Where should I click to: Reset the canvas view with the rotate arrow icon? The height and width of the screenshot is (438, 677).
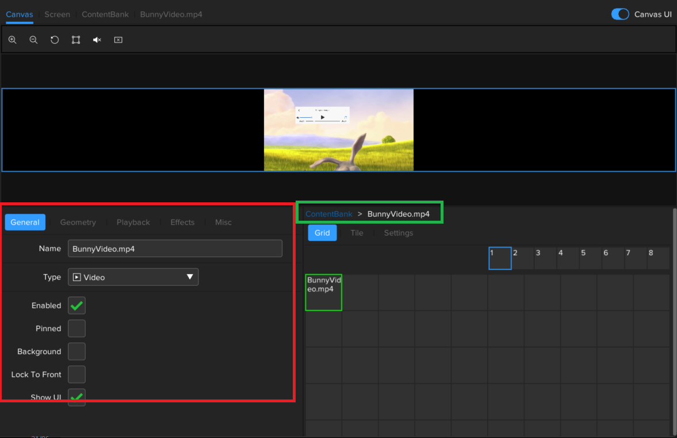[x=55, y=40]
